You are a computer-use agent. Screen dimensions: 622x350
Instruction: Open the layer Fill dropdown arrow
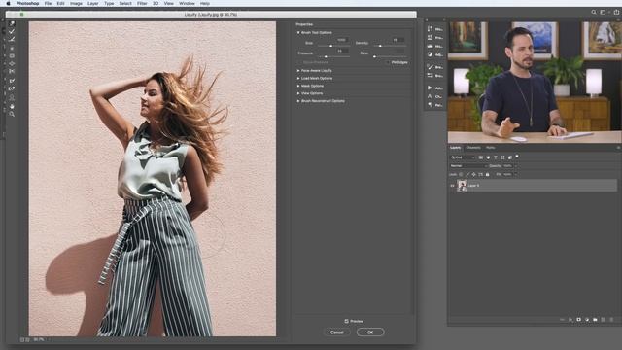[516, 174]
